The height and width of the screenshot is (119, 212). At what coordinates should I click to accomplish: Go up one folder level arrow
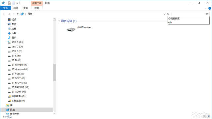18,14
